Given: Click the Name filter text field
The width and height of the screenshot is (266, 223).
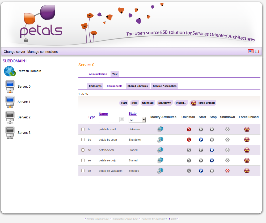Looking at the screenshot, I should [x=109, y=120].
